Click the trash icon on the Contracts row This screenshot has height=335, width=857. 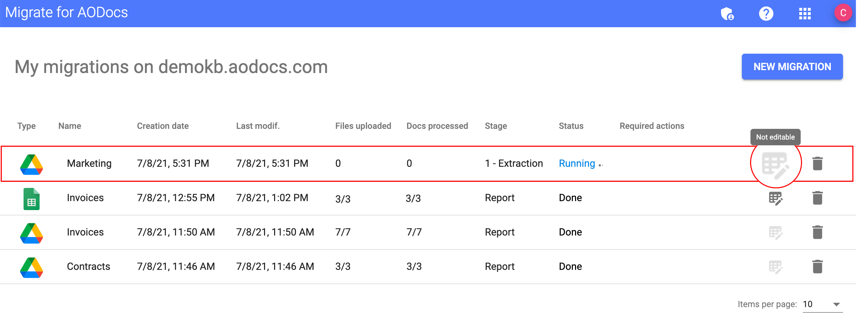pyautogui.click(x=818, y=266)
